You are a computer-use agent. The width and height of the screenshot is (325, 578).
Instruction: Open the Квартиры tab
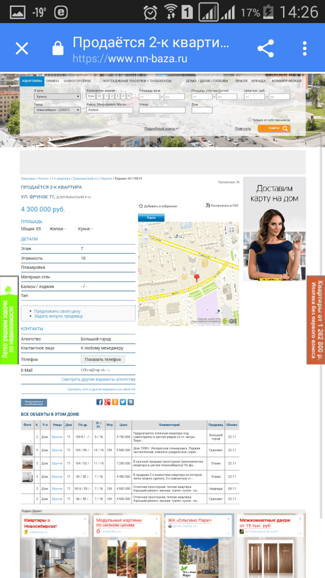(x=32, y=81)
